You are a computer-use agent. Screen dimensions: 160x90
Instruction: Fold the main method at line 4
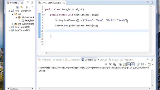(x=44, y=15)
